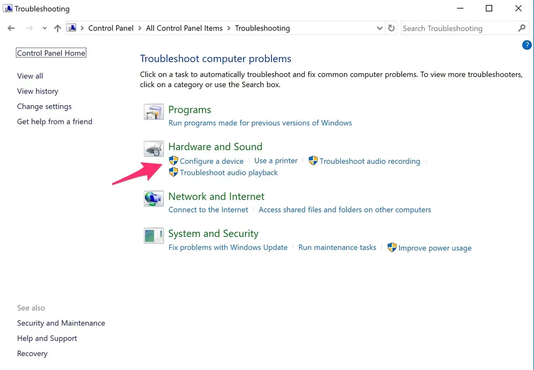Viewport: 534px width, 370px height.
Task: Click the Programs category icon
Action: (154, 112)
